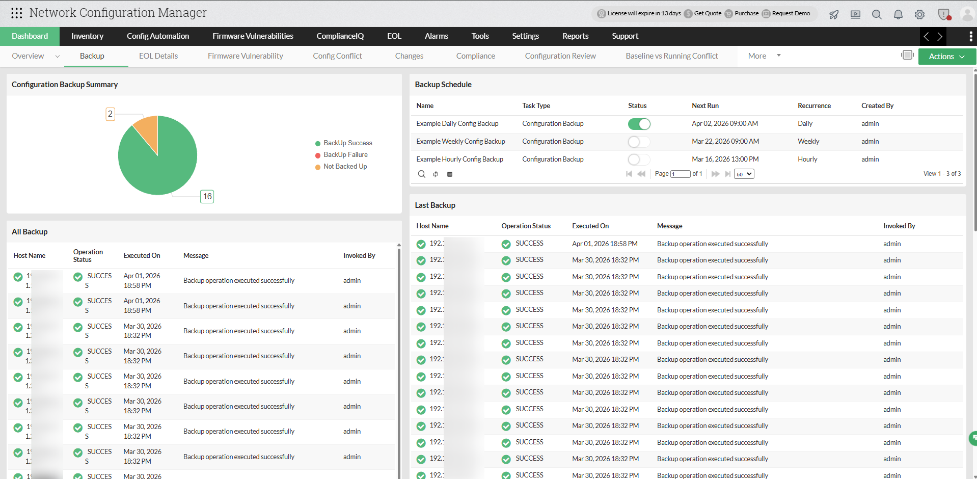This screenshot has height=479, width=977.
Task: Open the notifications bell icon
Action: point(898,14)
